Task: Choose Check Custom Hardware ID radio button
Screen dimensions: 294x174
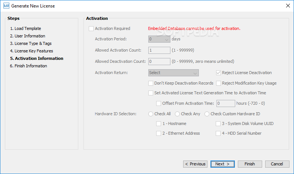Action: pyautogui.click(x=207, y=114)
